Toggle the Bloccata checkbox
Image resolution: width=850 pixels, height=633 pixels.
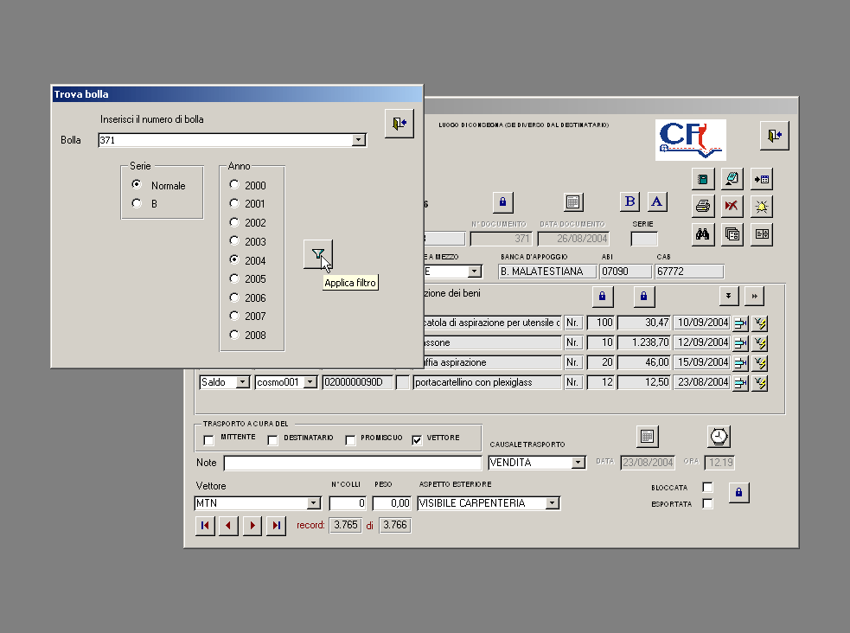click(707, 487)
